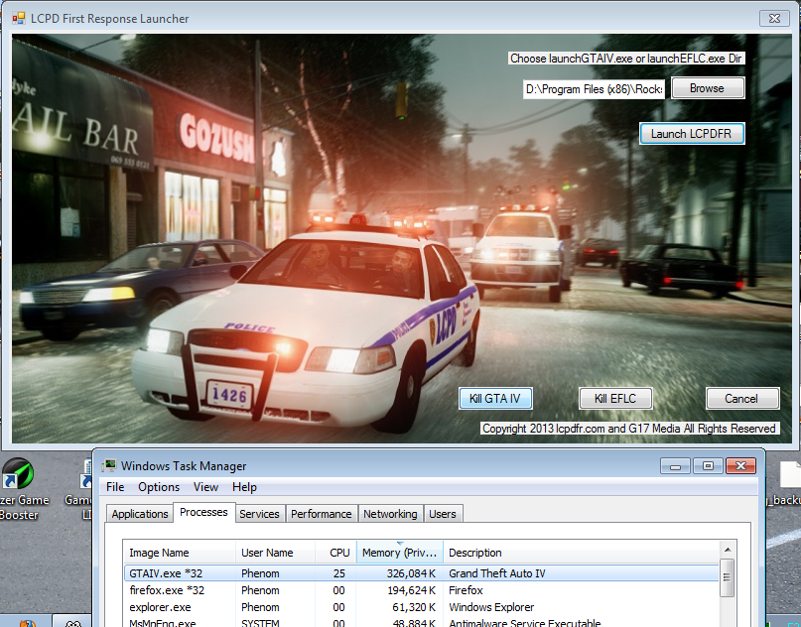Sort processes by the Memory column header
The width and height of the screenshot is (801, 627).
399,553
